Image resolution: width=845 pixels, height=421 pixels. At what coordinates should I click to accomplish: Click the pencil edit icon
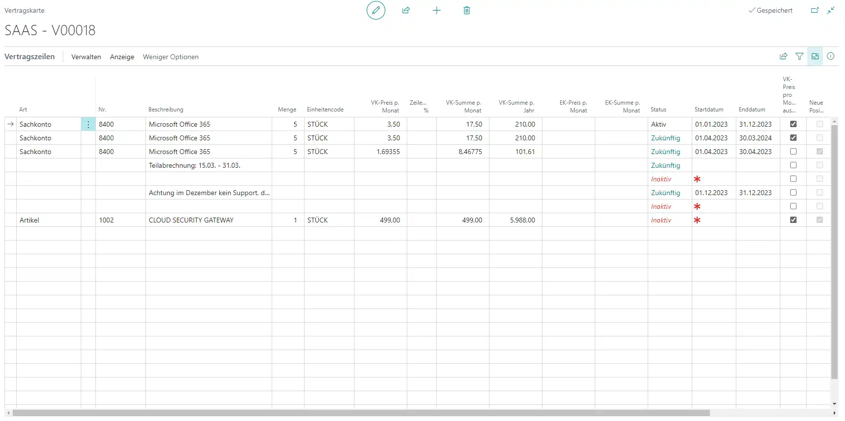tap(376, 10)
